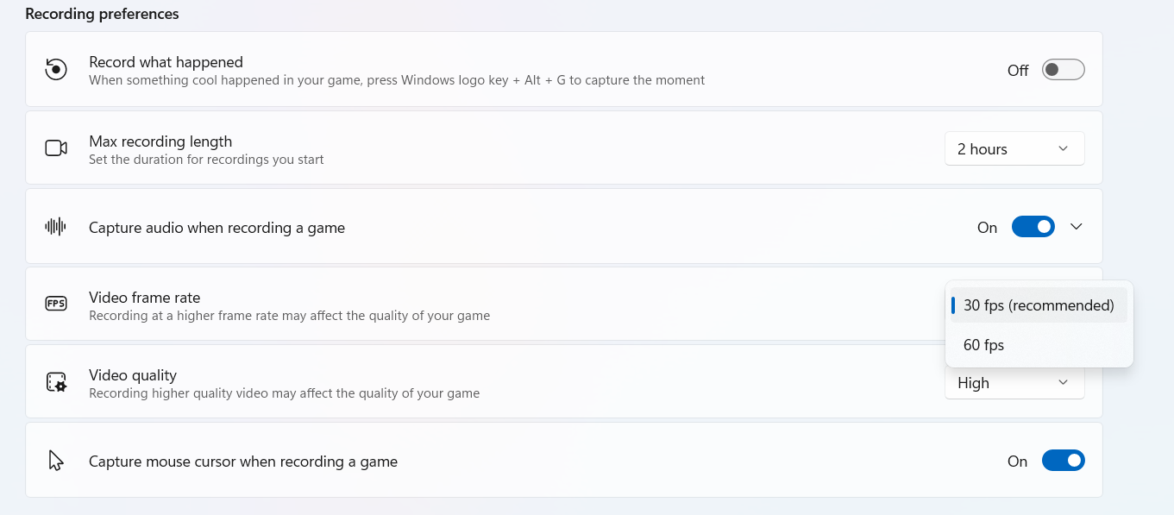Click the Record what happened bullseye icon
The height and width of the screenshot is (515, 1174).
pyautogui.click(x=56, y=69)
